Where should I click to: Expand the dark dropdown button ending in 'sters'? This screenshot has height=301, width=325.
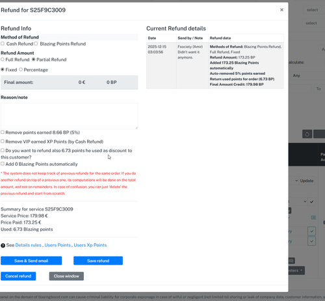(296, 270)
